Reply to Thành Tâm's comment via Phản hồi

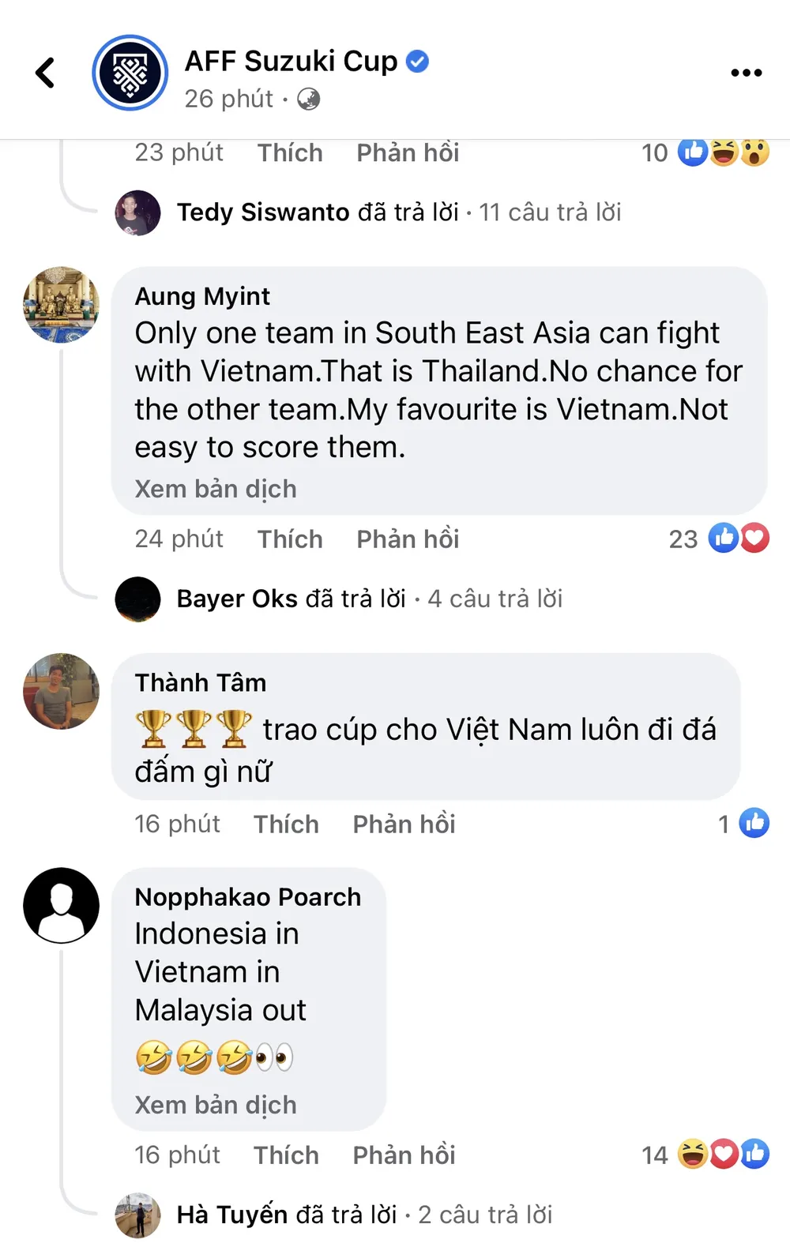tap(404, 824)
